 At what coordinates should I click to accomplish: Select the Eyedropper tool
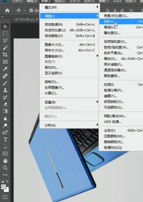(5, 69)
